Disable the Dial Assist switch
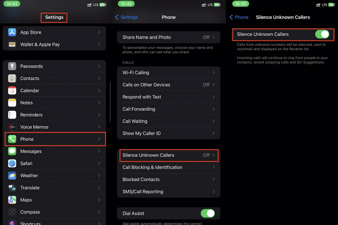 point(208,213)
